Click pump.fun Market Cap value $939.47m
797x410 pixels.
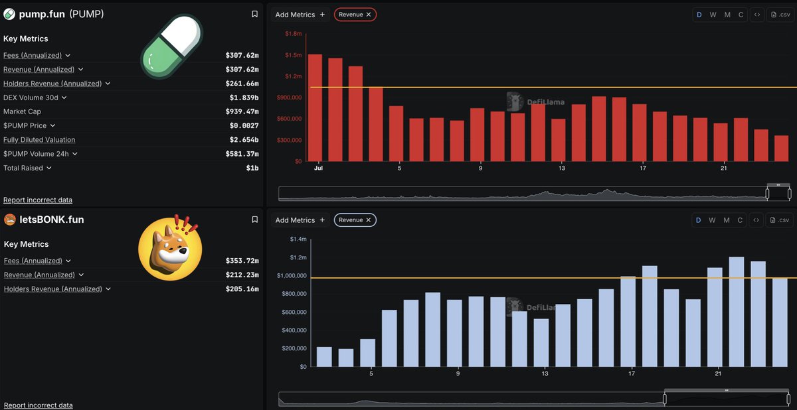point(242,111)
